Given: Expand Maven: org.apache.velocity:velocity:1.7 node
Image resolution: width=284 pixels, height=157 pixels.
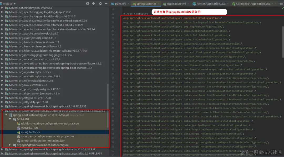Looking at the screenshot, I should [x=2, y=33].
